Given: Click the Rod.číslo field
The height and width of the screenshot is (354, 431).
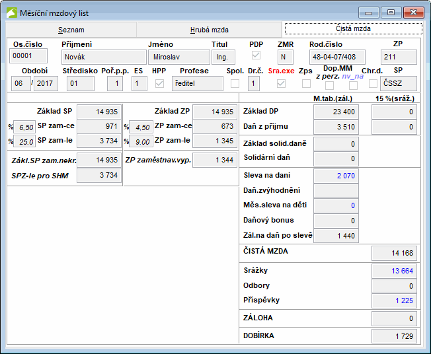Looking at the screenshot, I should click(336, 57).
